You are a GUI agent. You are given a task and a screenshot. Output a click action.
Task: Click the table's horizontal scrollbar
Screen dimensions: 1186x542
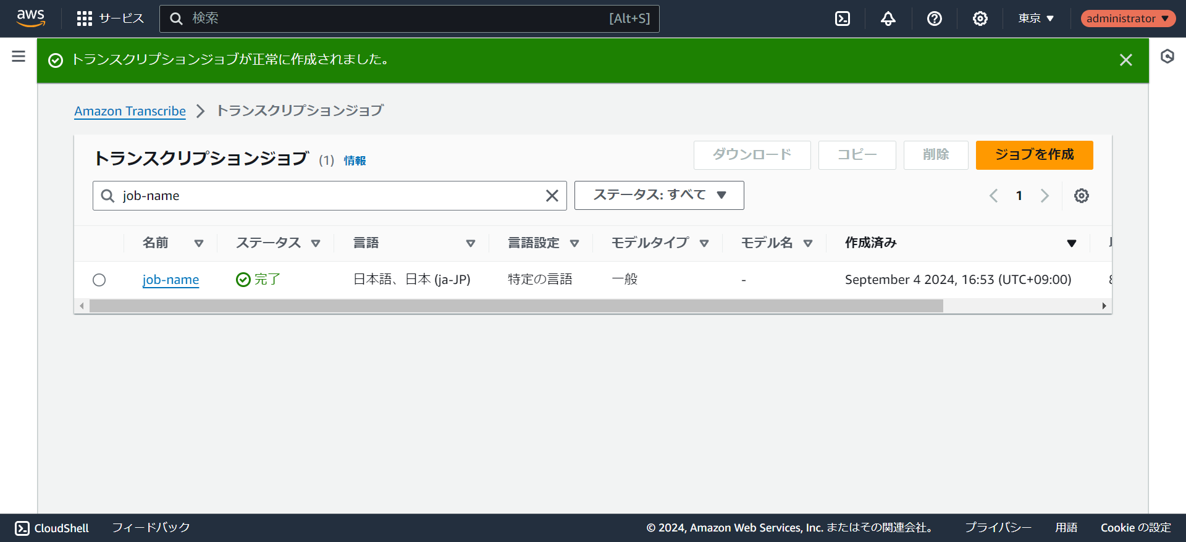516,306
